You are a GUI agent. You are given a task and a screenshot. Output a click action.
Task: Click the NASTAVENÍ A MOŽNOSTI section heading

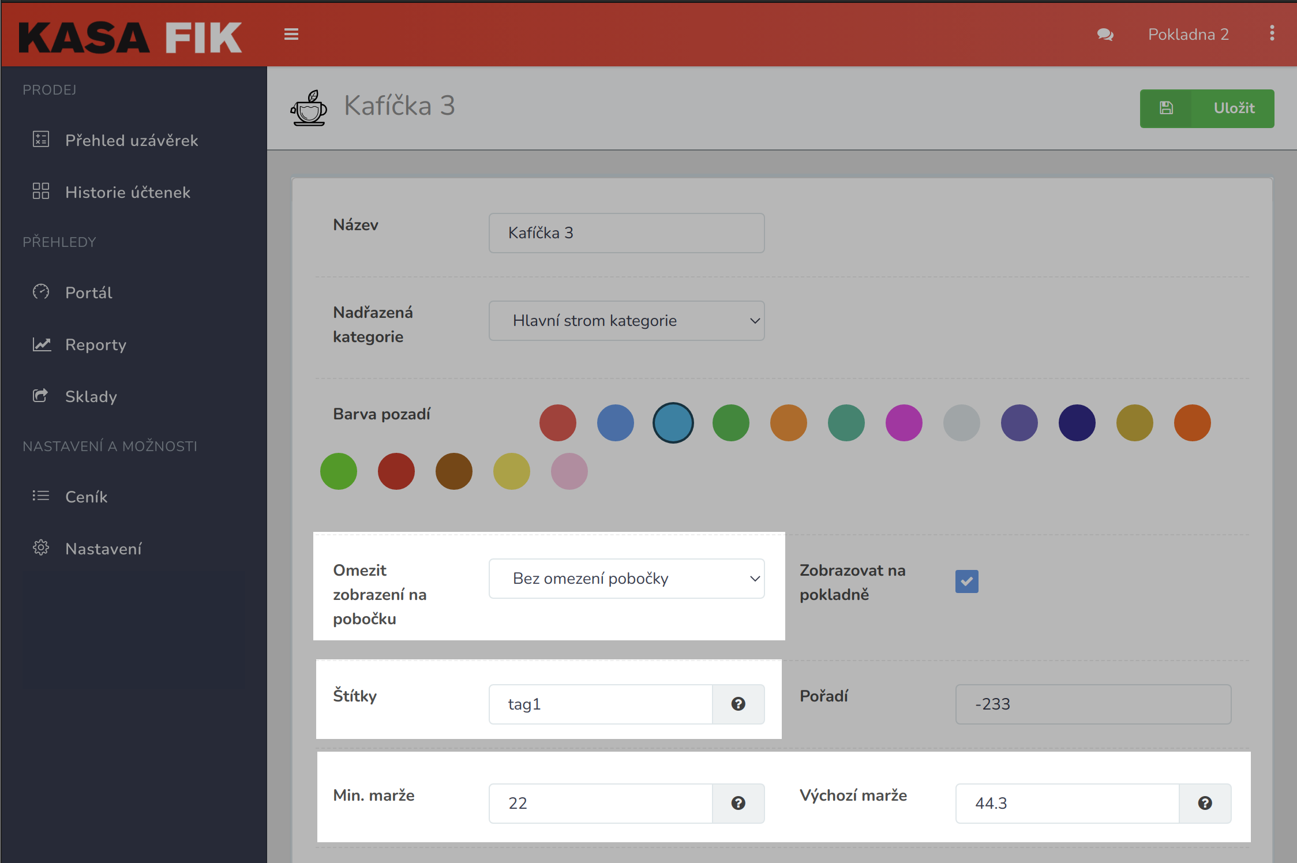click(x=110, y=446)
